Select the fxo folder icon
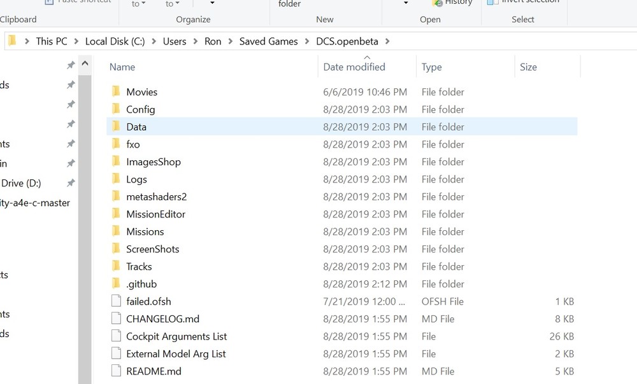The image size is (637, 384). [x=116, y=144]
